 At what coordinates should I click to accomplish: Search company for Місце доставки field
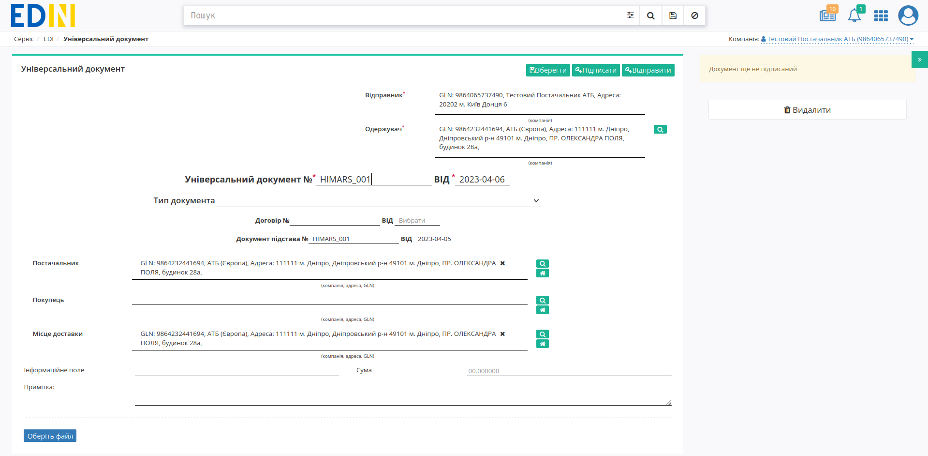pyautogui.click(x=543, y=334)
